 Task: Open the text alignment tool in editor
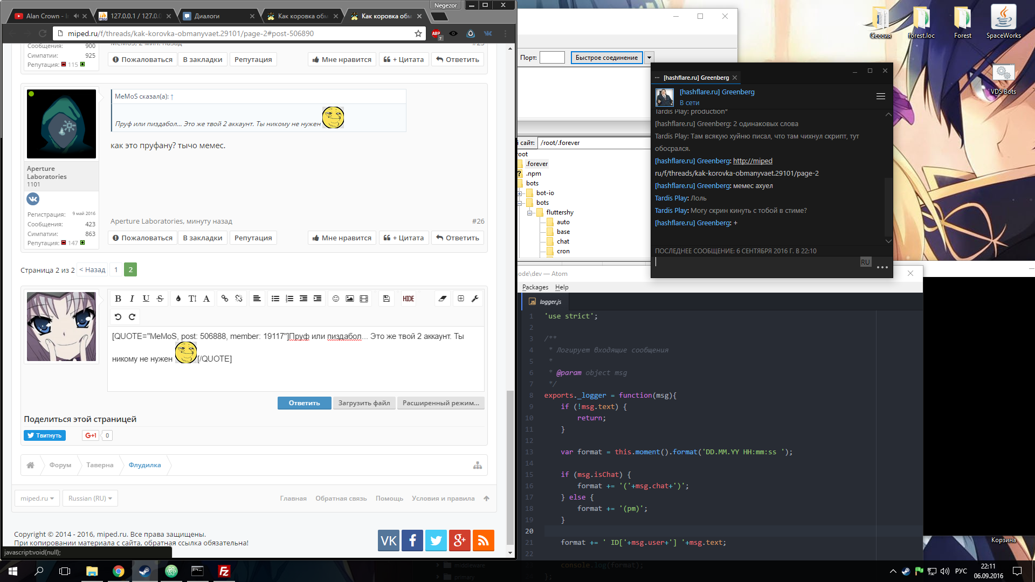(x=257, y=299)
